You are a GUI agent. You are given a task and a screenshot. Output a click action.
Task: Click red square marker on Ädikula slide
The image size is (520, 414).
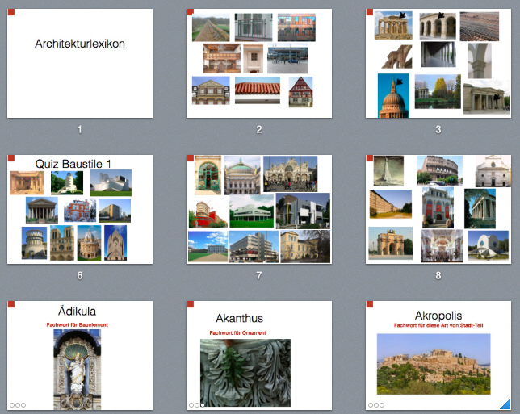point(11,304)
